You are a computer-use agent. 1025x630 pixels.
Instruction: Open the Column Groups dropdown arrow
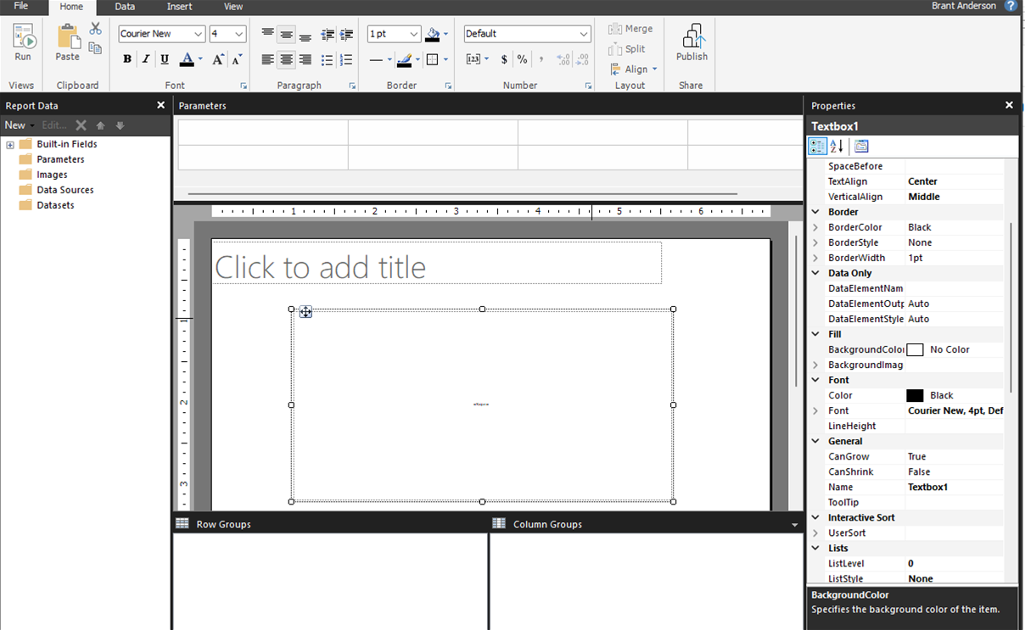795,525
